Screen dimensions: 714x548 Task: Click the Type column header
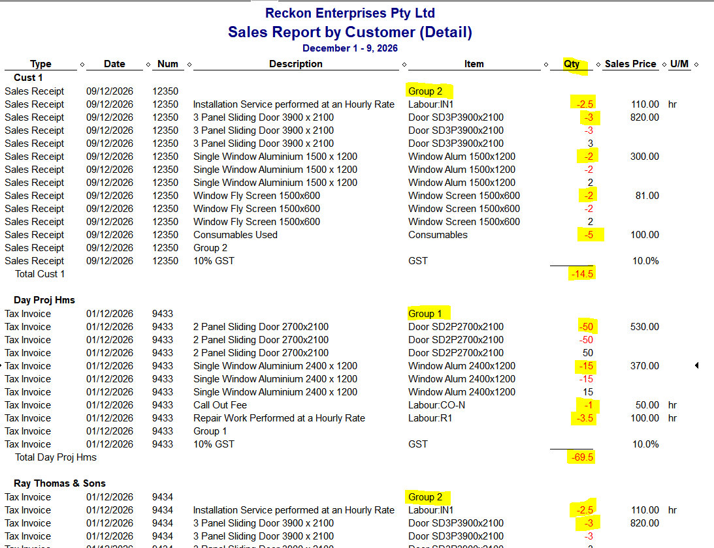pyautogui.click(x=41, y=64)
